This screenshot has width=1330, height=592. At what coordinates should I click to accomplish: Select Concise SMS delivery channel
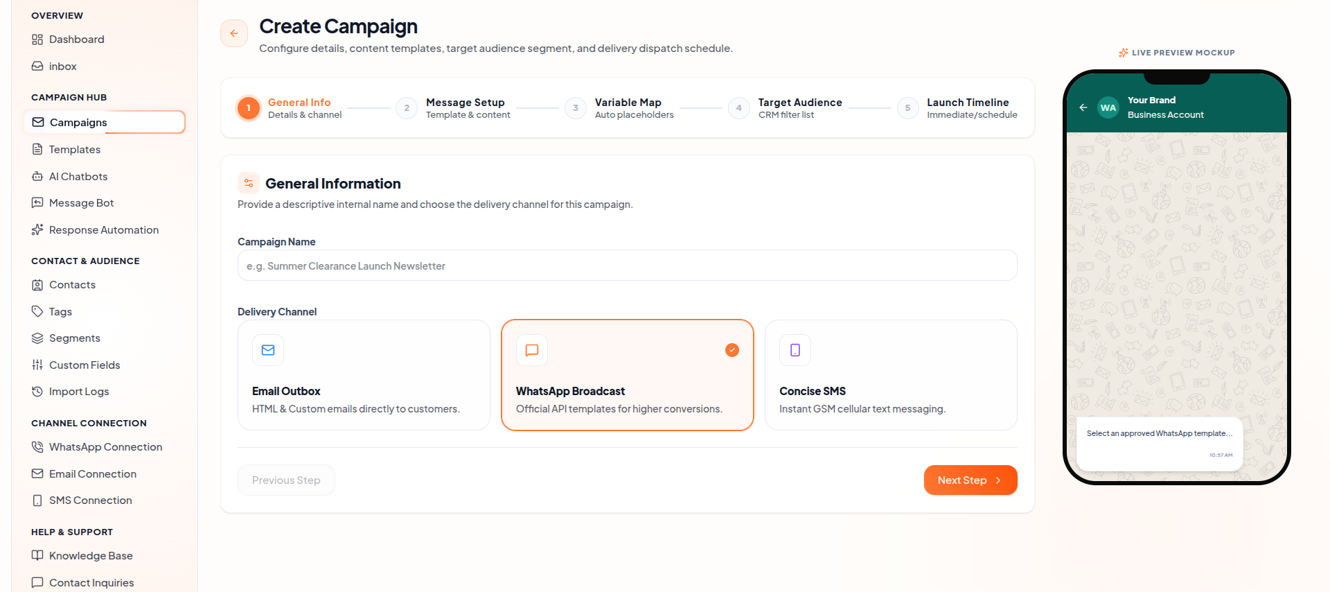pyautogui.click(x=891, y=375)
